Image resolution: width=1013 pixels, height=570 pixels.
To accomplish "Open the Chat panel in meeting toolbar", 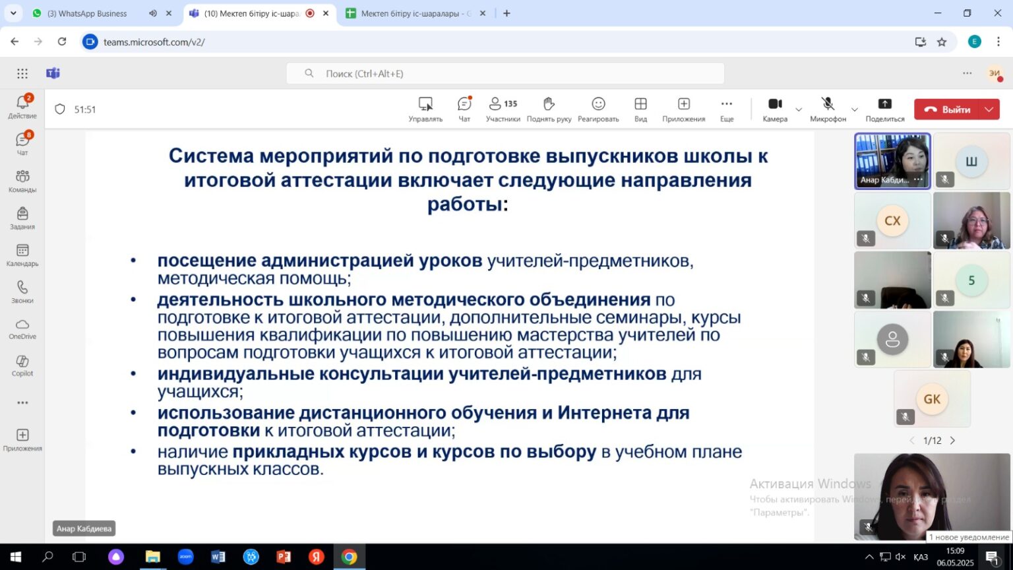I will click(x=464, y=109).
